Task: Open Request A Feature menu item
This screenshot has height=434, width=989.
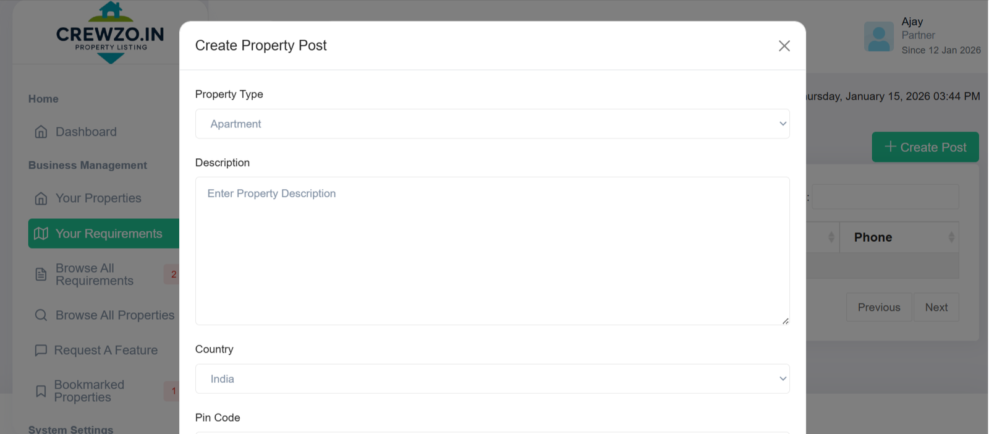Action: pyautogui.click(x=106, y=351)
